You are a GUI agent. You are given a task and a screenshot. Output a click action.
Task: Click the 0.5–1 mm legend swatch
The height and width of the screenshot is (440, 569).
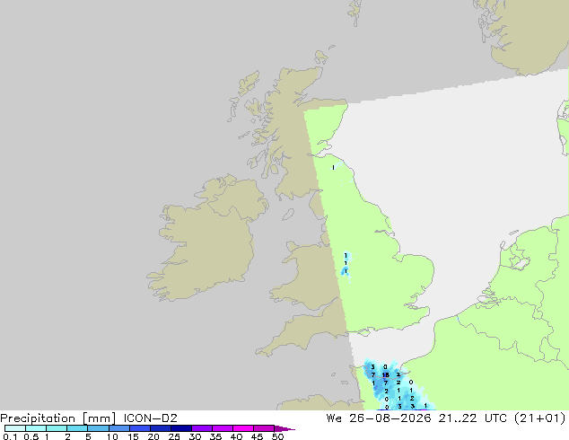point(36,428)
